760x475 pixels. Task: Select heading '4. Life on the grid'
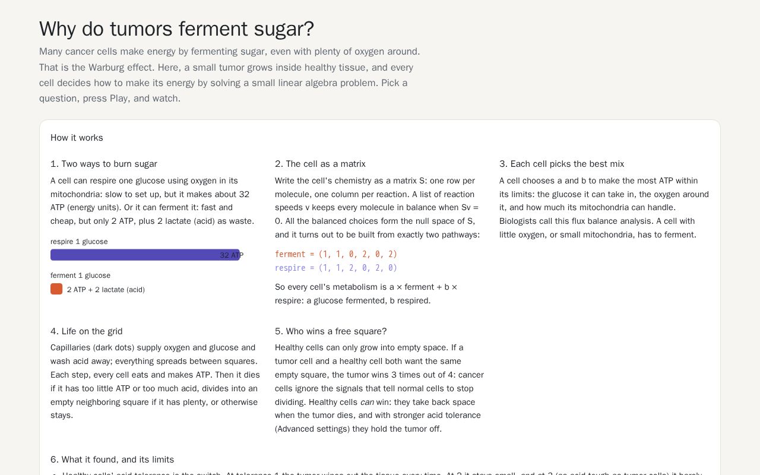[x=87, y=331]
